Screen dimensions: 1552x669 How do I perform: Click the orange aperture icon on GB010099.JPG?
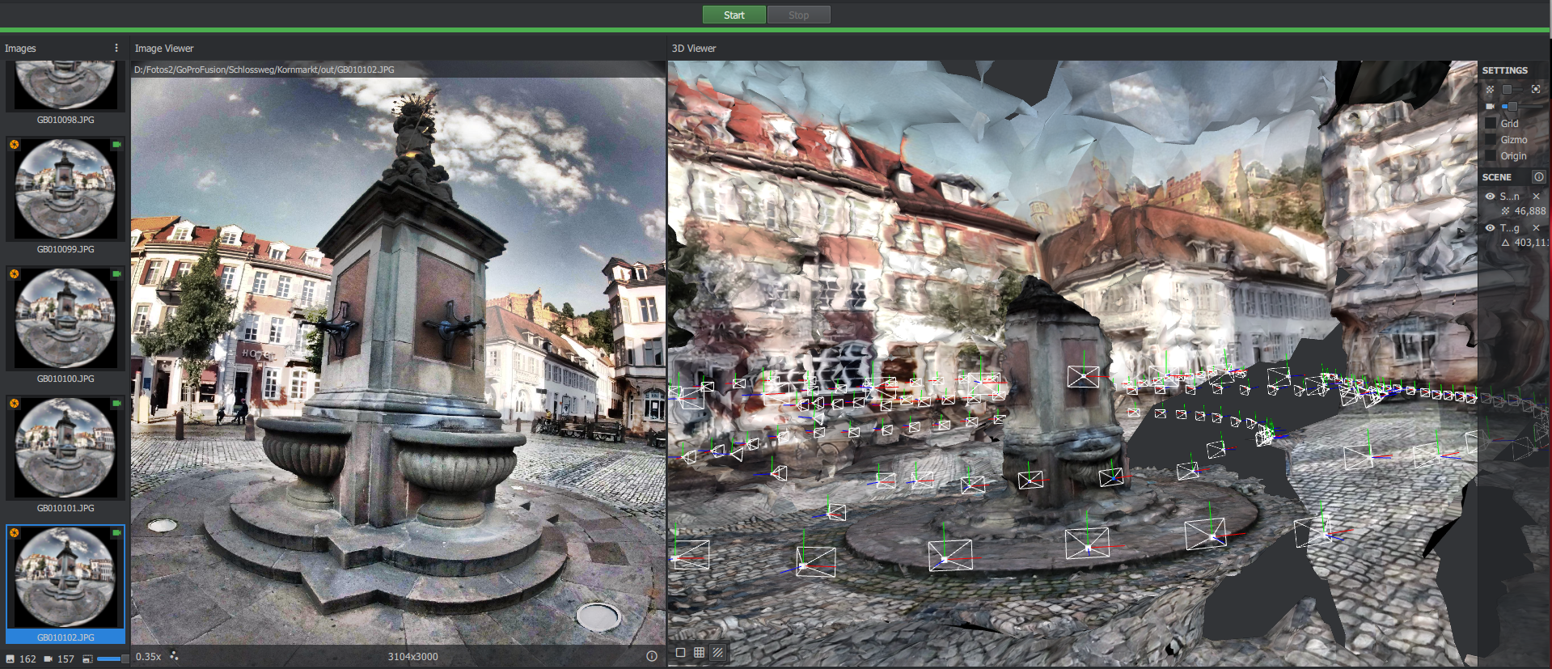click(x=15, y=145)
